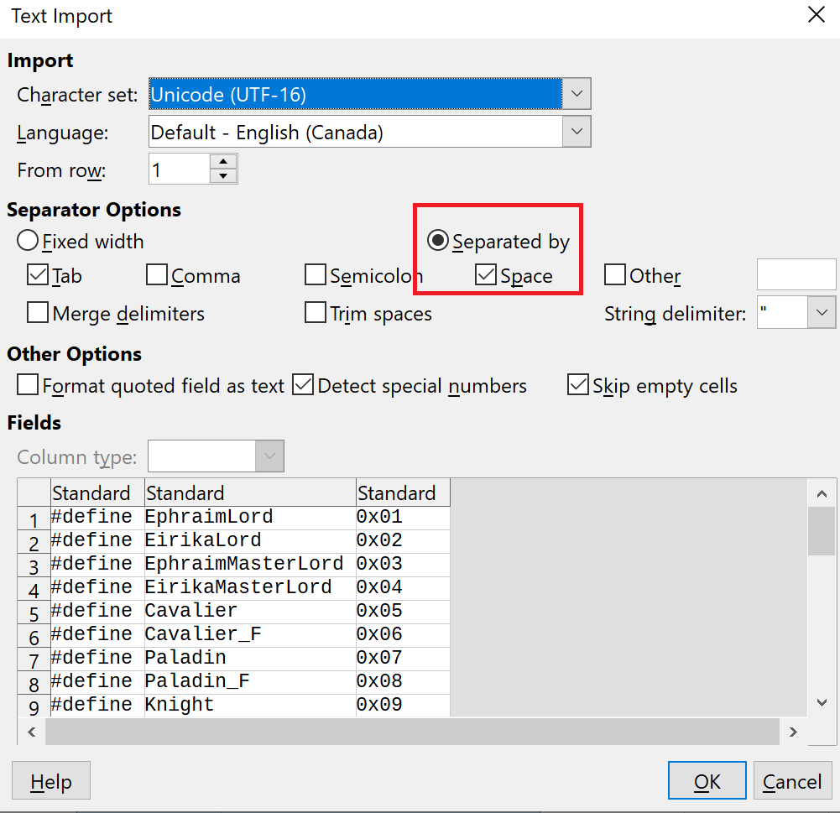Click the Cancel button
The image size is (840, 813).
(x=792, y=780)
